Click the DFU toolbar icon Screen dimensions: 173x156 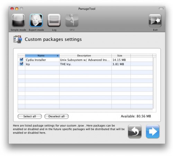pos(72,20)
